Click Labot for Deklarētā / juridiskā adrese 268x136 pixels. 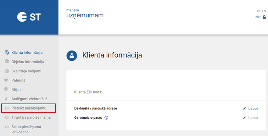(x=253, y=108)
